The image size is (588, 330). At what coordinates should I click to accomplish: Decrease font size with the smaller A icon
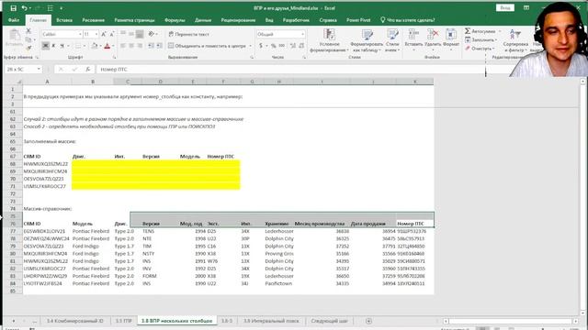click(x=112, y=34)
